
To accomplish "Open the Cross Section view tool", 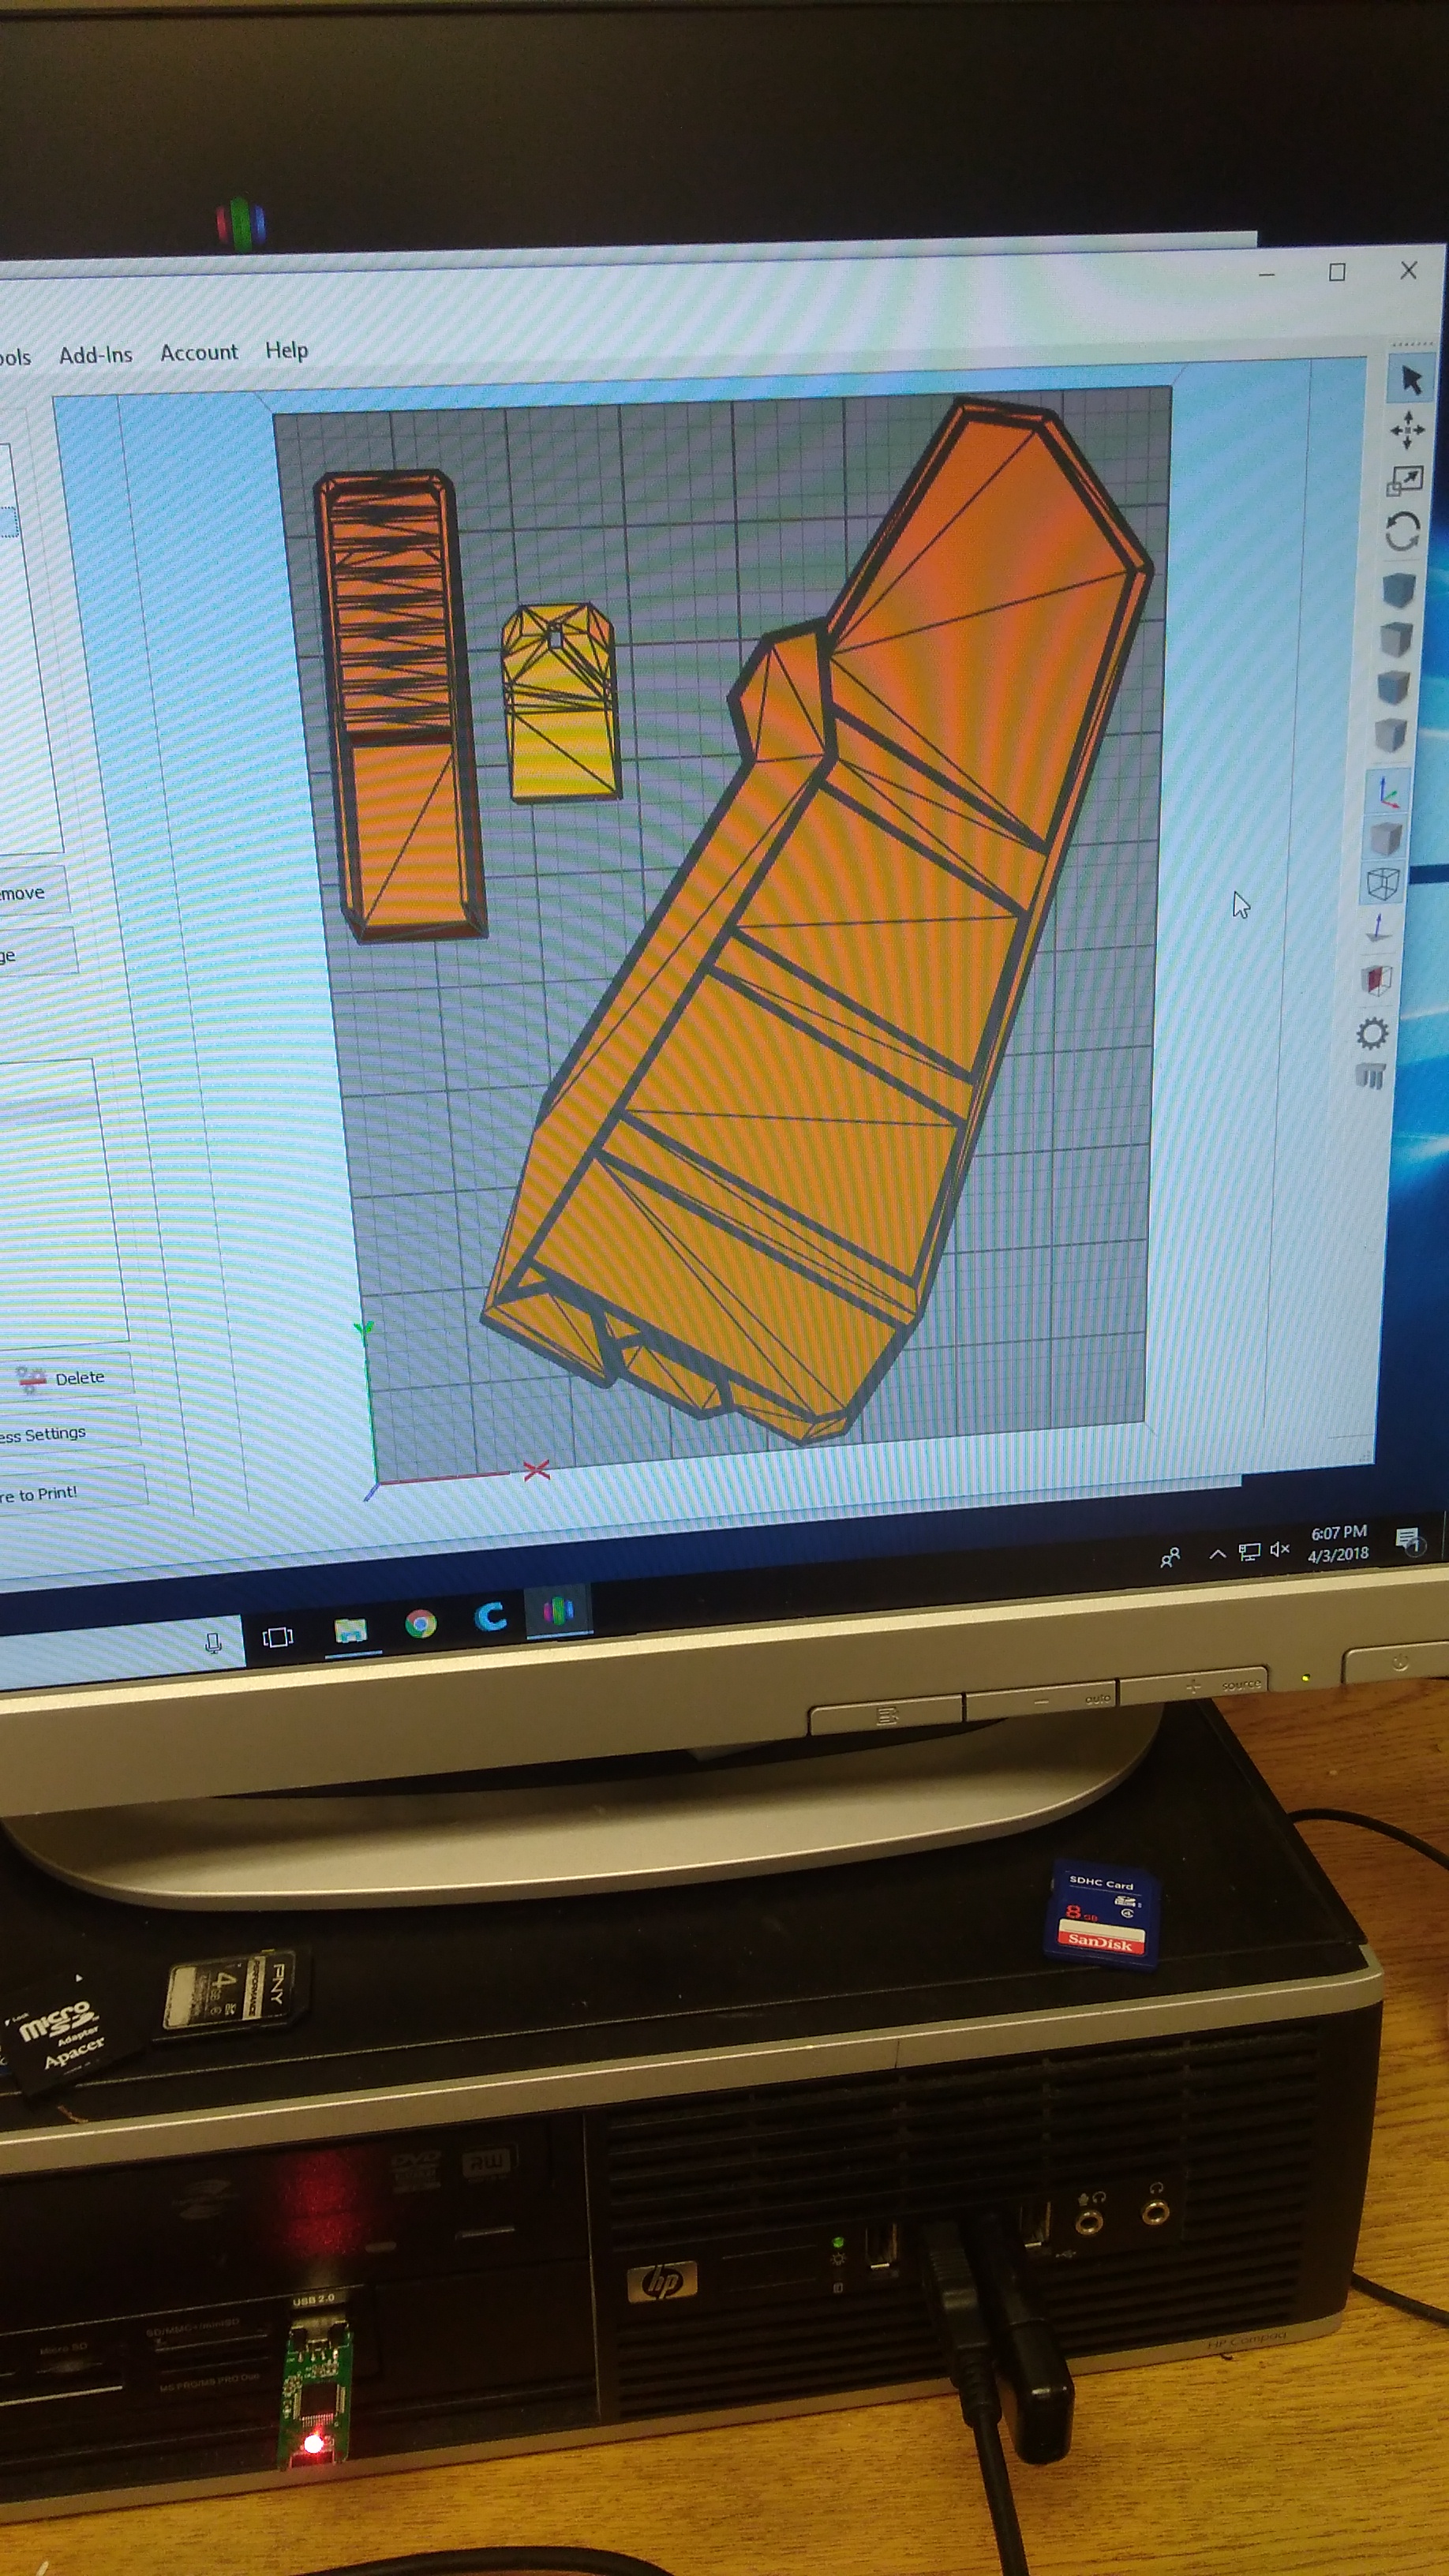I will (x=1376, y=980).
